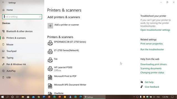
Task: Open Scanning documents help link
Action: click(x=151, y=68)
